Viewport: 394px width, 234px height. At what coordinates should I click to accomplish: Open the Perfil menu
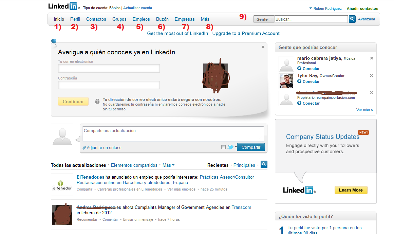[75, 19]
